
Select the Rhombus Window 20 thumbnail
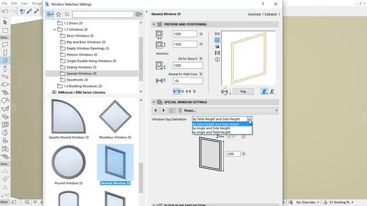(115, 120)
